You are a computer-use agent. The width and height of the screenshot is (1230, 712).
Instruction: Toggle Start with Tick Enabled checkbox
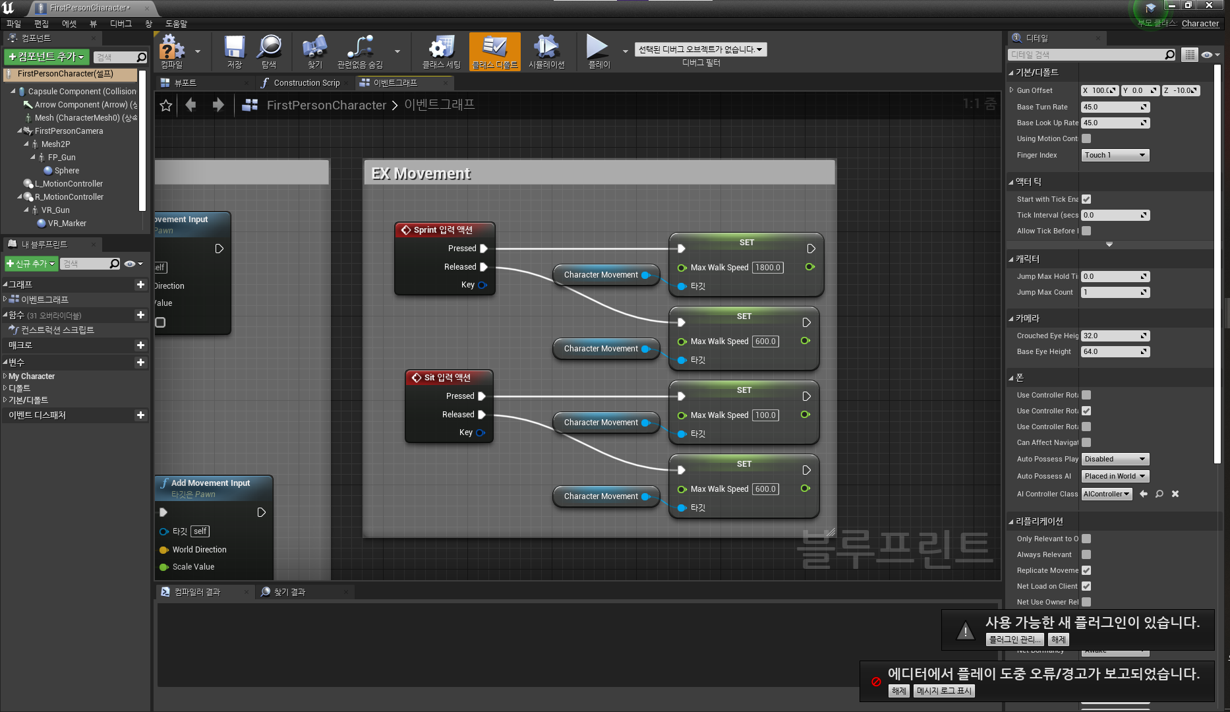click(x=1086, y=199)
